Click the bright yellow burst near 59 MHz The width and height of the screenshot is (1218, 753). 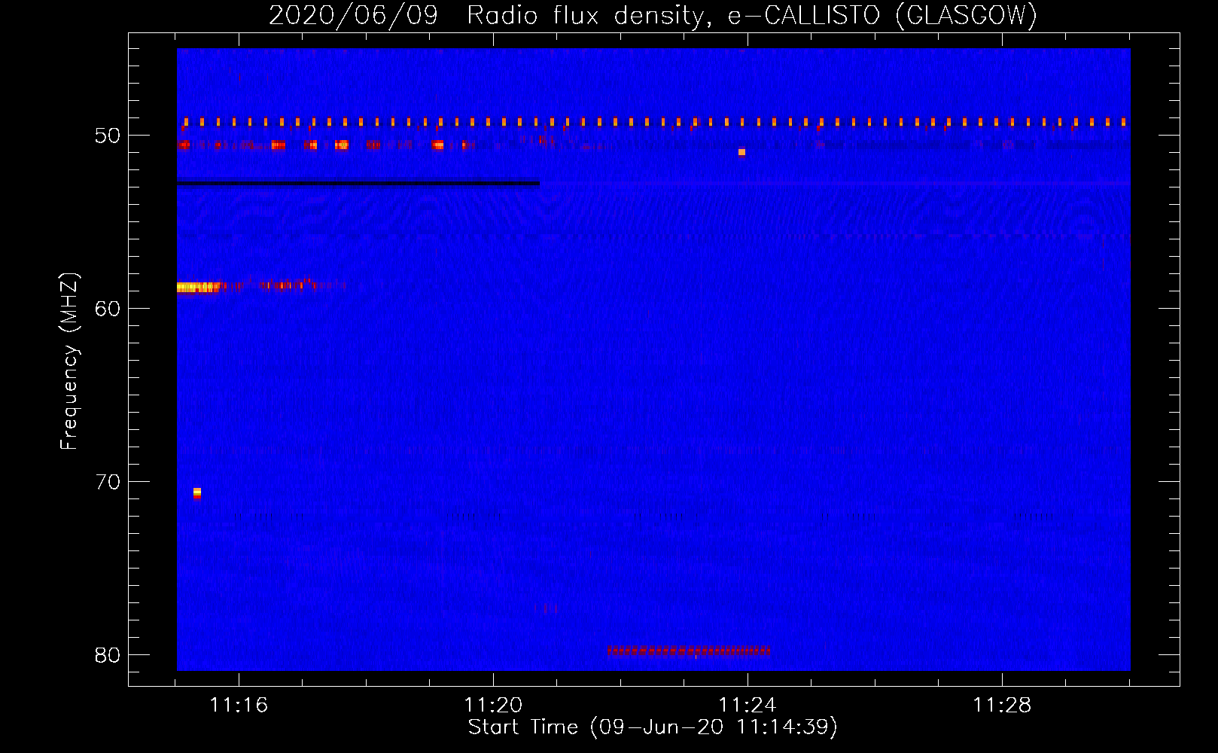[197, 287]
